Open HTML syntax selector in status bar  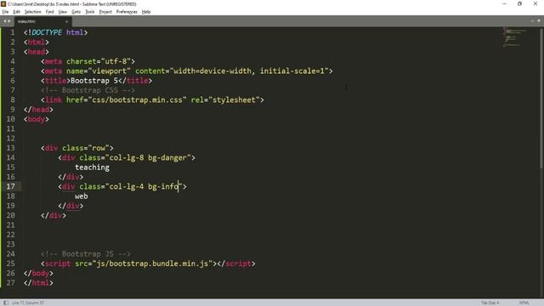tap(524, 303)
